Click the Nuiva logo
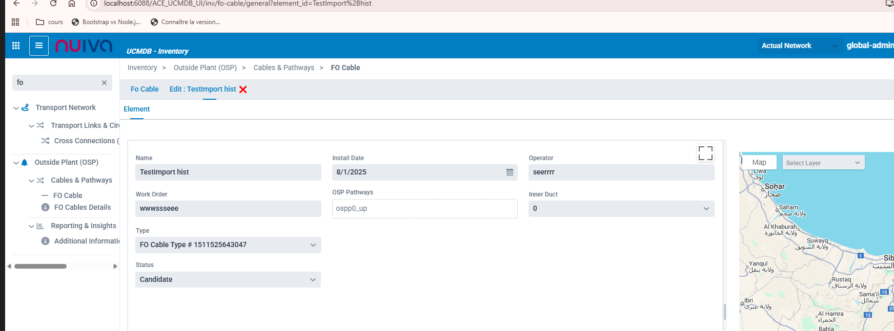 (x=84, y=46)
